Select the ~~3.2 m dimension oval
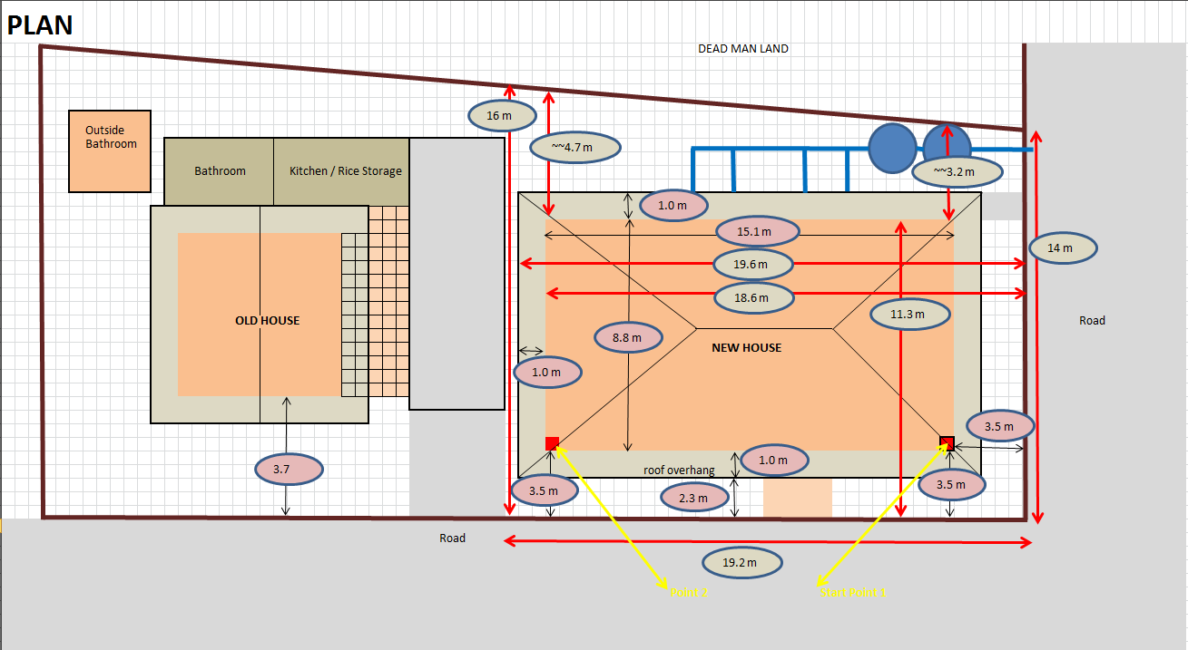 tap(956, 170)
